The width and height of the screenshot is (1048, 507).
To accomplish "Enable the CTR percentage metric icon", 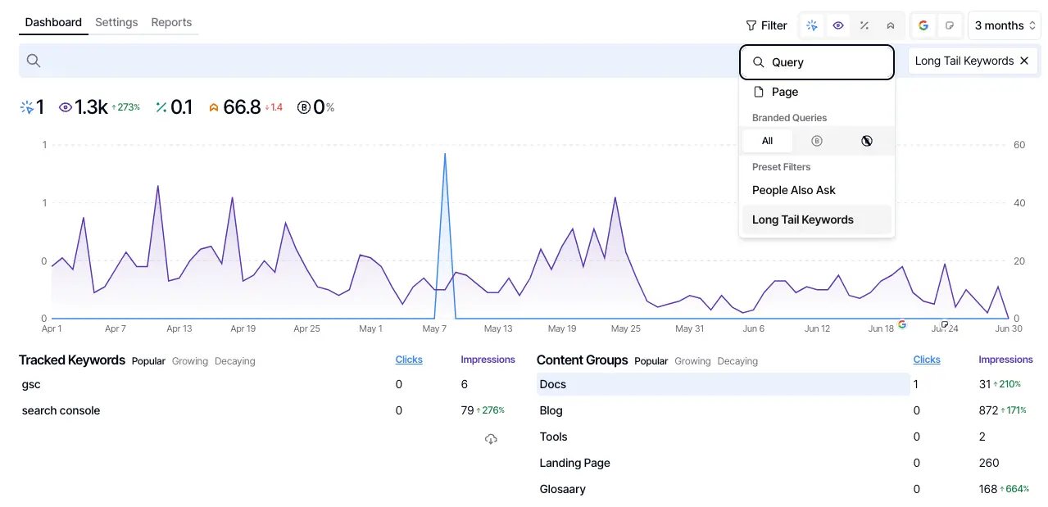I will pos(864,25).
